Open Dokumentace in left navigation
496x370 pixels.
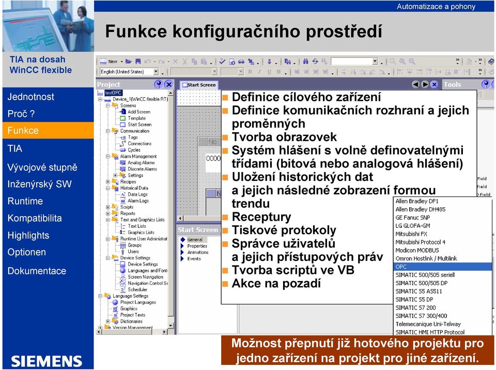[37, 271]
